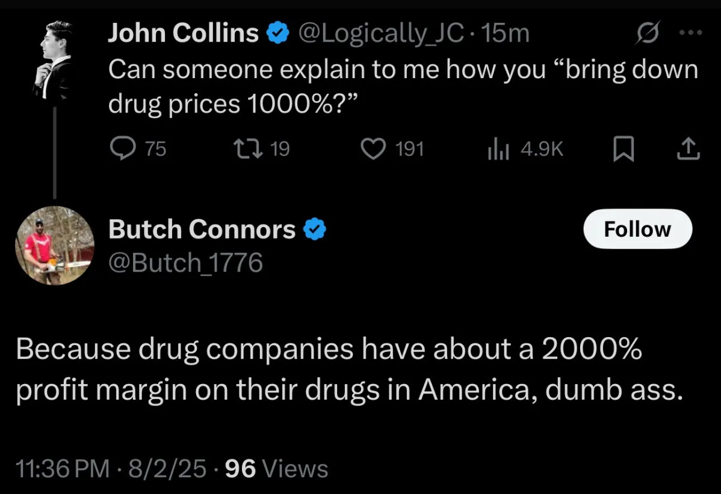Image resolution: width=721 pixels, height=494 pixels.
Task: Click the Grok slashed-circle icon
Action: click(648, 33)
